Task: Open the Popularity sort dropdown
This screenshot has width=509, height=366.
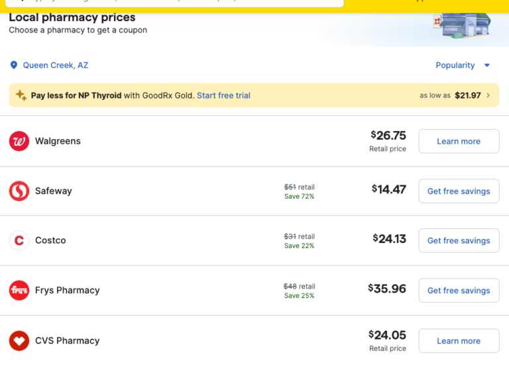Action: click(x=455, y=66)
